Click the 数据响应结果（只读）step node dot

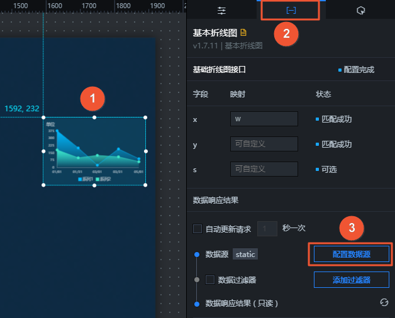coord(197,304)
